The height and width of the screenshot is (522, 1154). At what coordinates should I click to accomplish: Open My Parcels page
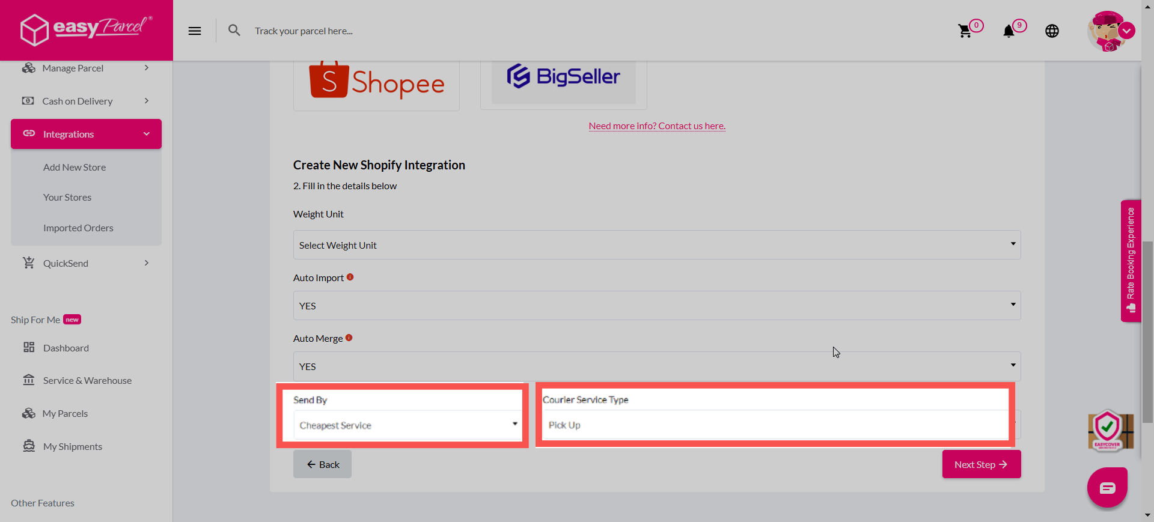(x=65, y=413)
